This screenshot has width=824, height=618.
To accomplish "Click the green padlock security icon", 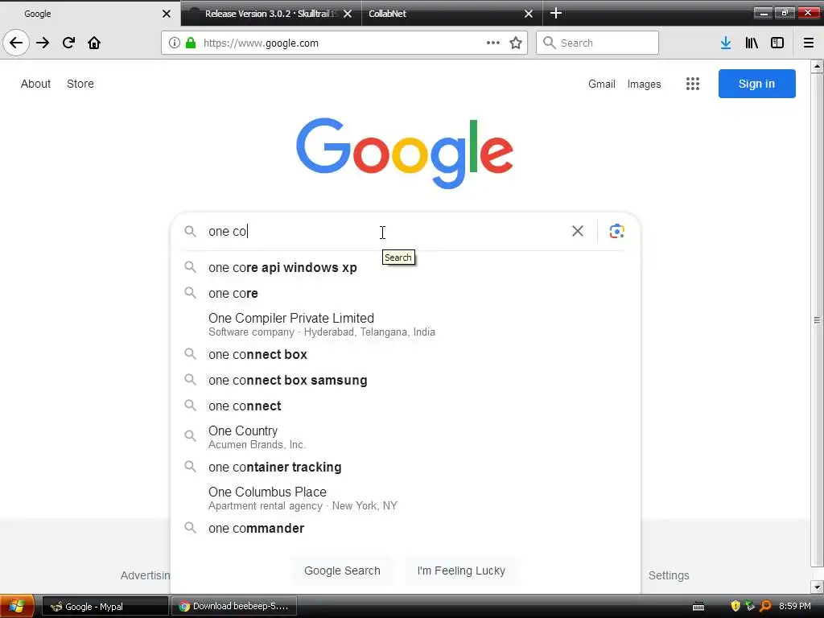I will (x=191, y=43).
